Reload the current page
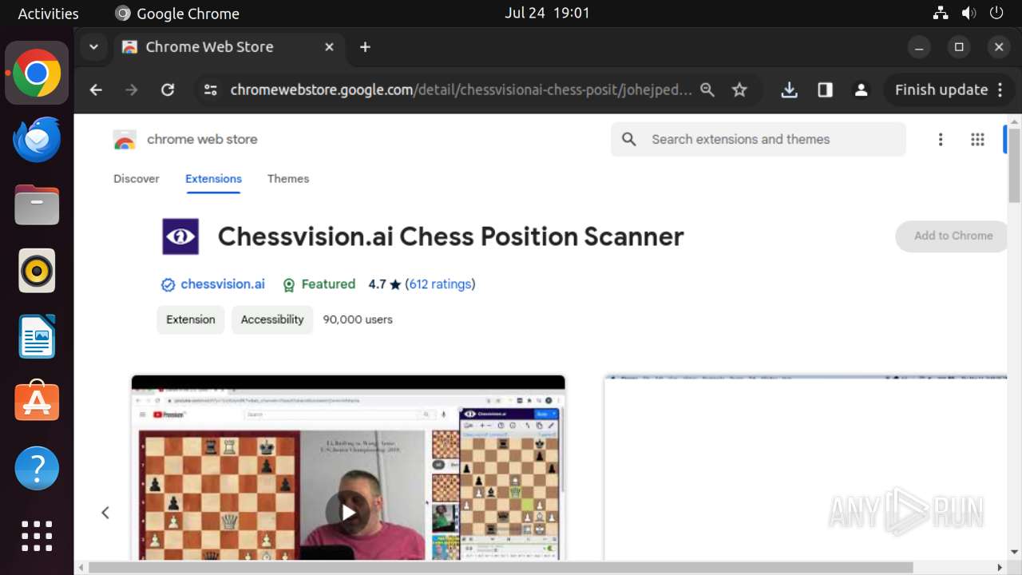Image resolution: width=1022 pixels, height=575 pixels. tap(168, 90)
